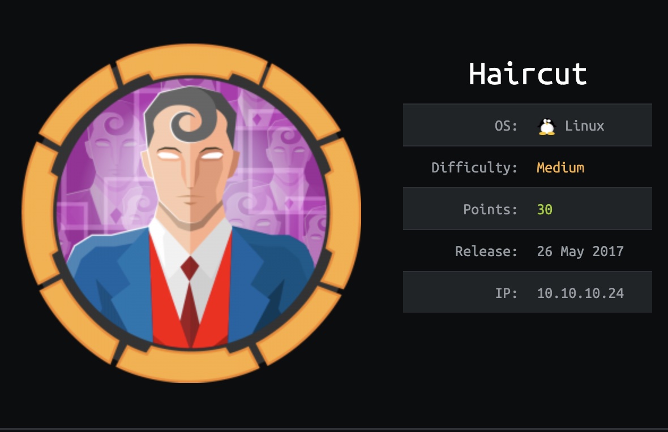Image resolution: width=668 pixels, height=432 pixels.
Task: Click the Difficulty: label
Action: click(x=474, y=168)
